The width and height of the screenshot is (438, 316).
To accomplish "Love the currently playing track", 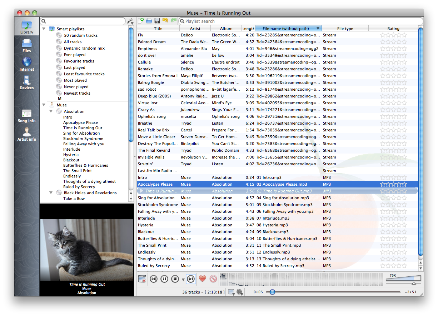I will tap(203, 279).
